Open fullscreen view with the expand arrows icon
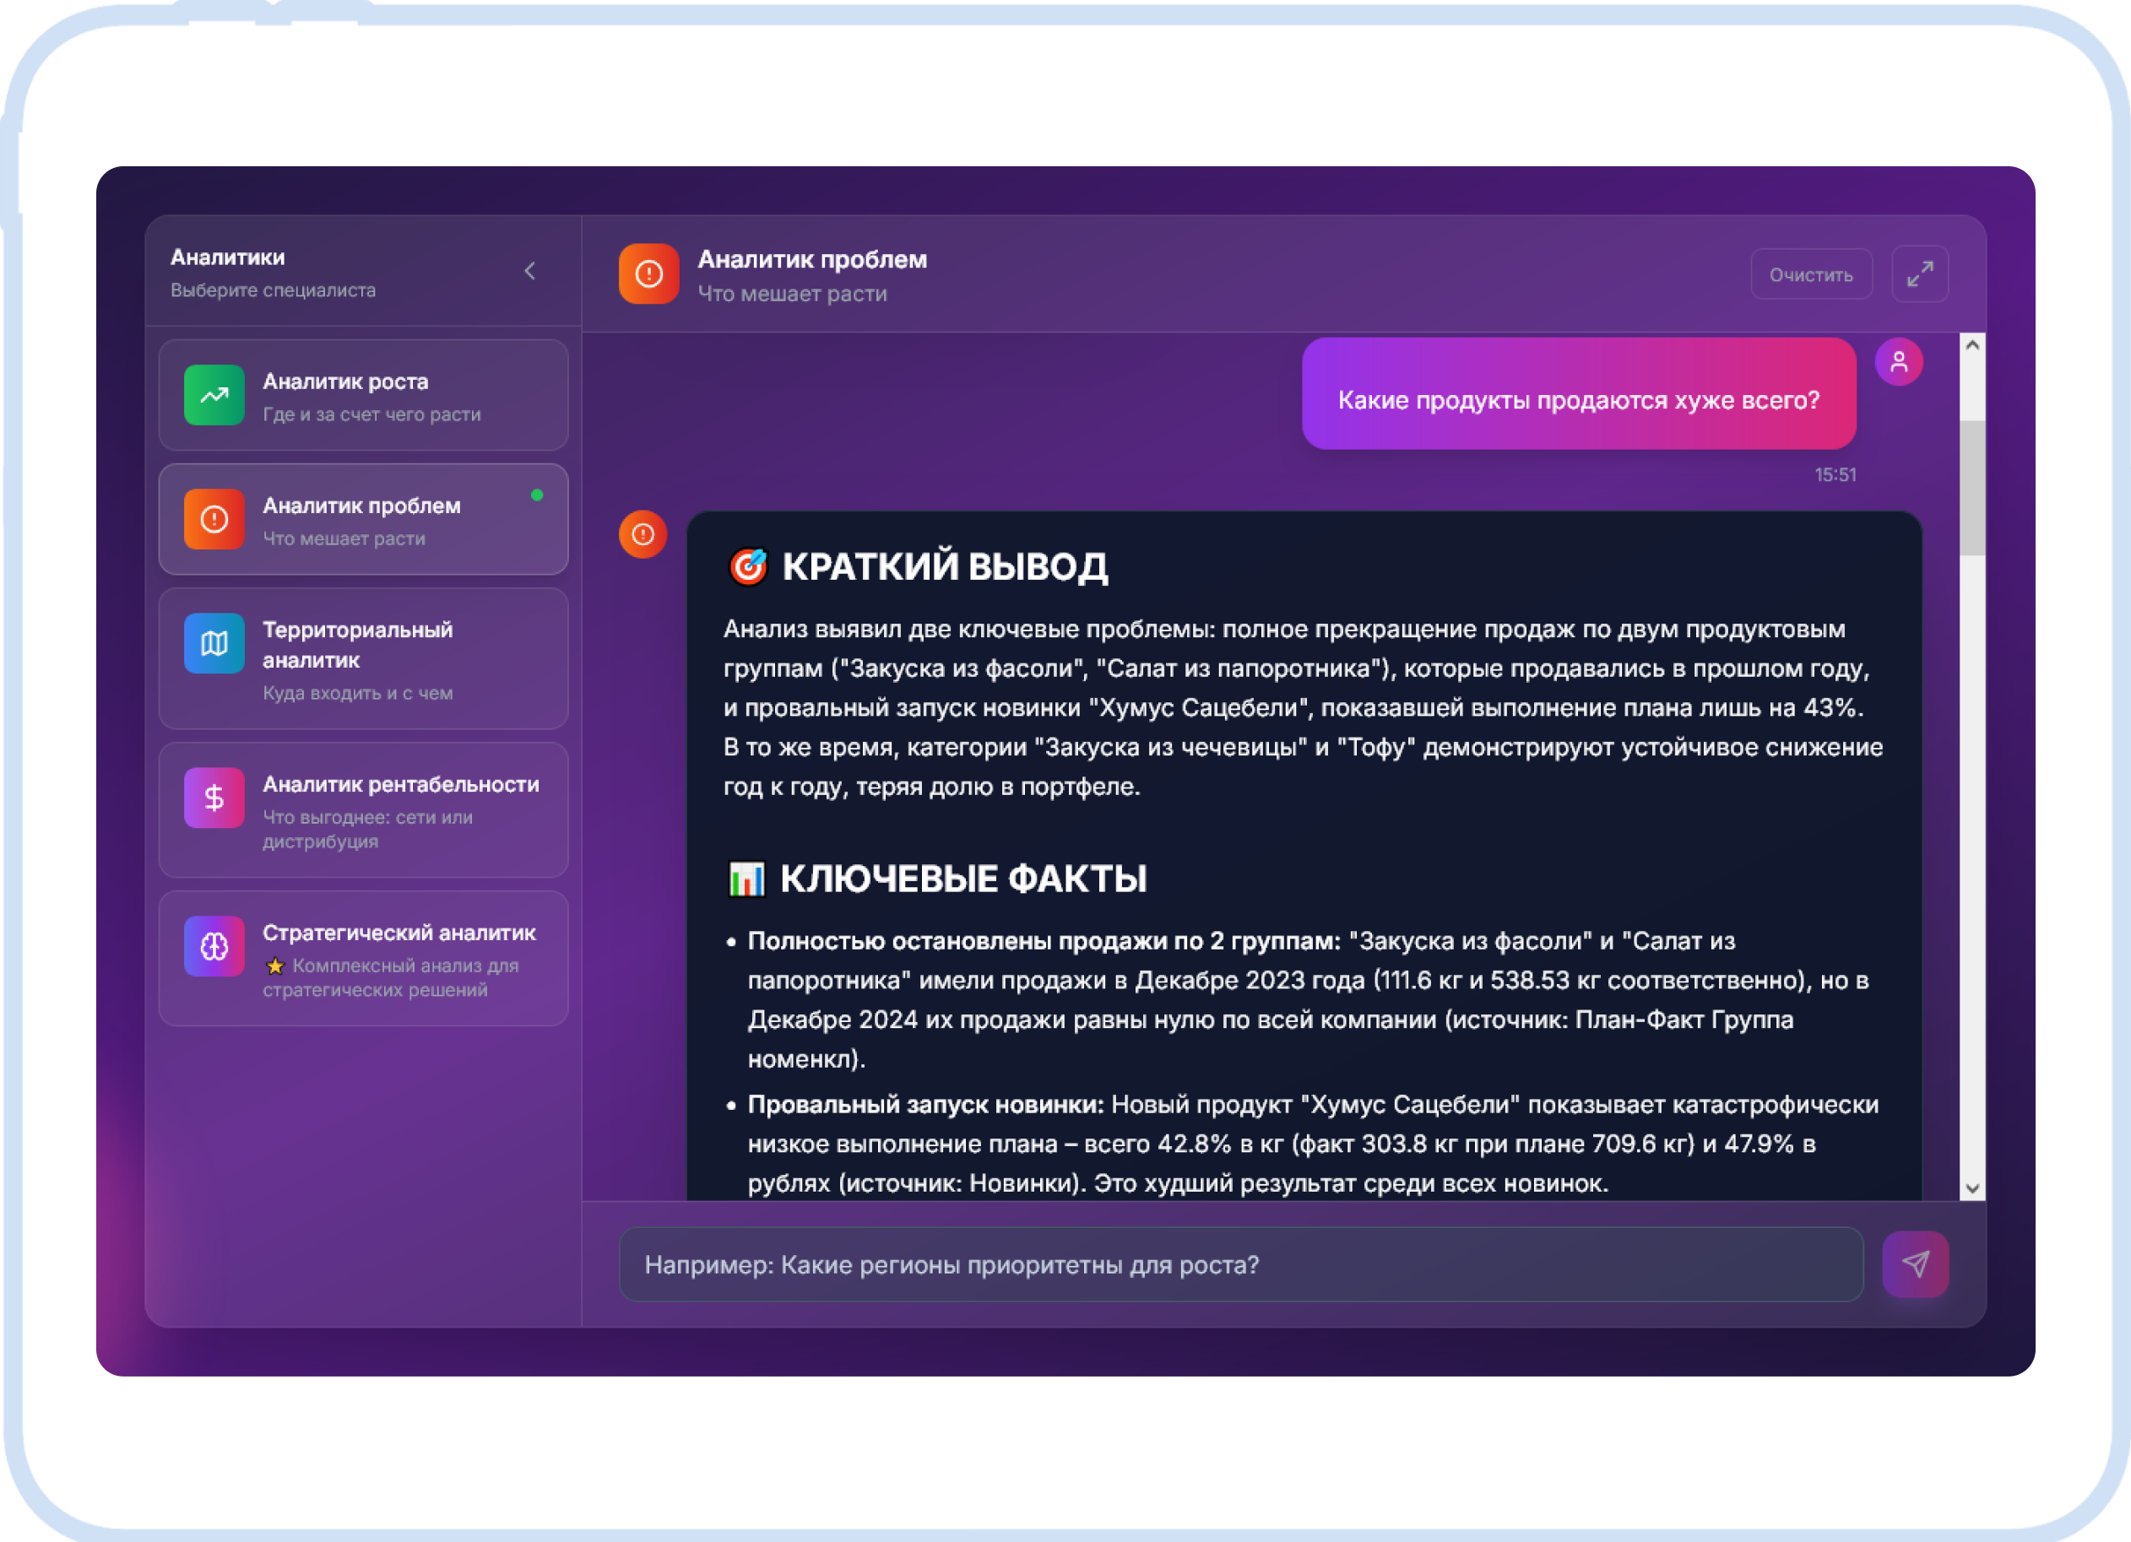This screenshot has height=1542, width=2131. click(x=1920, y=273)
